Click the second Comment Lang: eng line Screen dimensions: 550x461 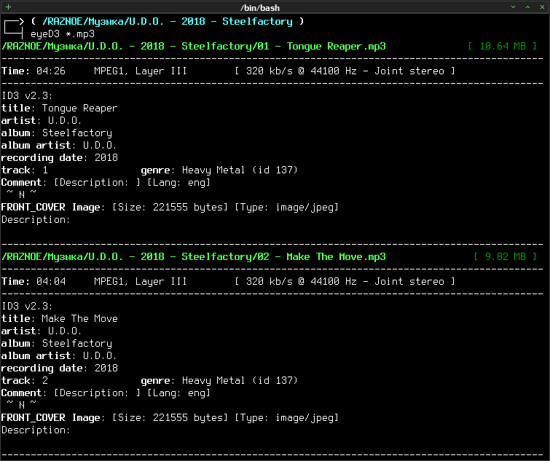point(106,393)
